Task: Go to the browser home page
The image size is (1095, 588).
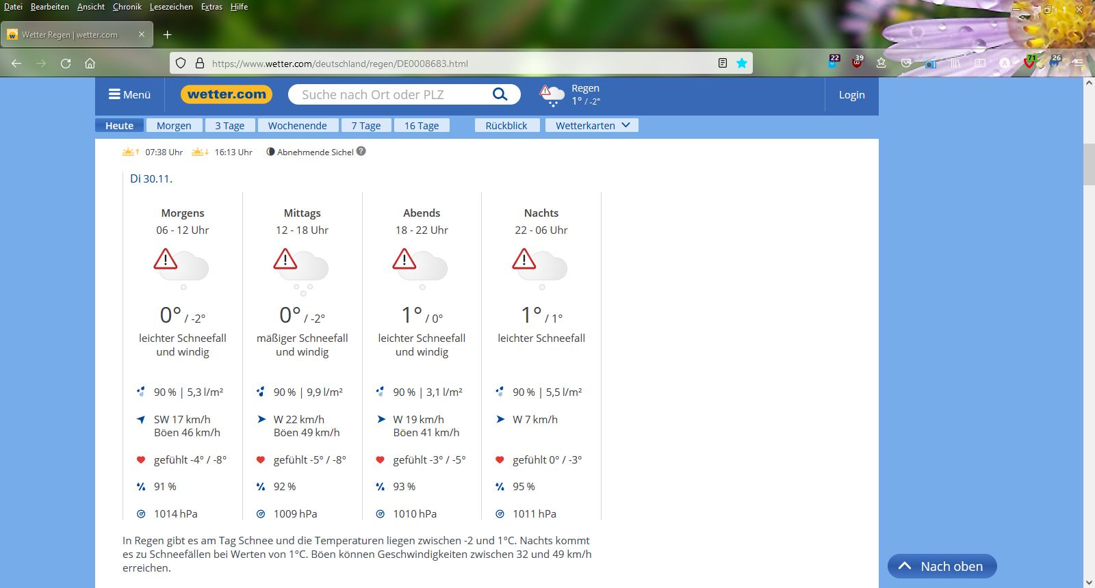Action: [x=90, y=64]
